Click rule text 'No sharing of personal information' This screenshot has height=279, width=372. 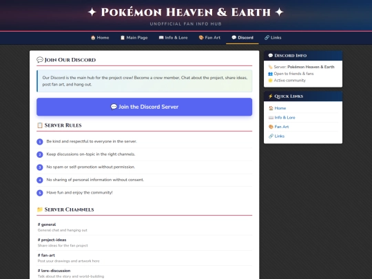(x=95, y=180)
